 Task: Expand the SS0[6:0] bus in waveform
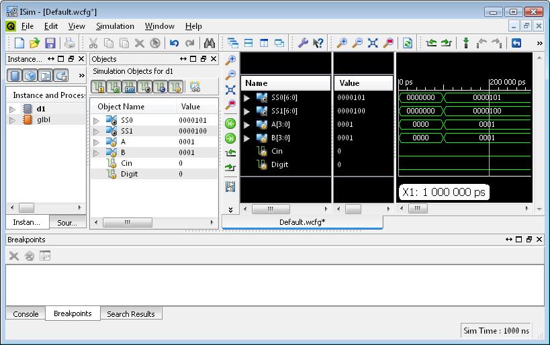coord(247,98)
